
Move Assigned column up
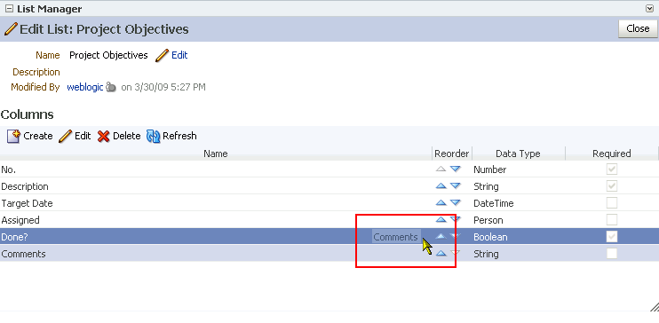tap(441, 219)
